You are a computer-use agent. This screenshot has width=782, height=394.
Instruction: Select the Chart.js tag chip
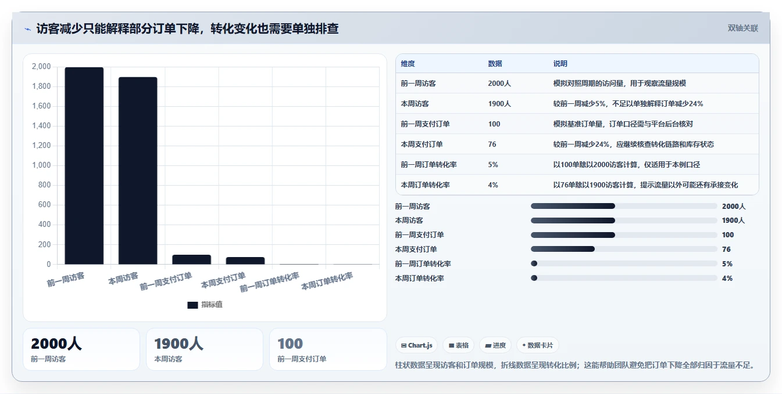tap(416, 345)
